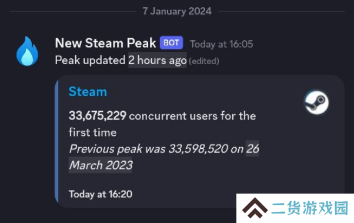
Task: Click the Previous peak was 33,598,520 text
Action: click(149, 149)
